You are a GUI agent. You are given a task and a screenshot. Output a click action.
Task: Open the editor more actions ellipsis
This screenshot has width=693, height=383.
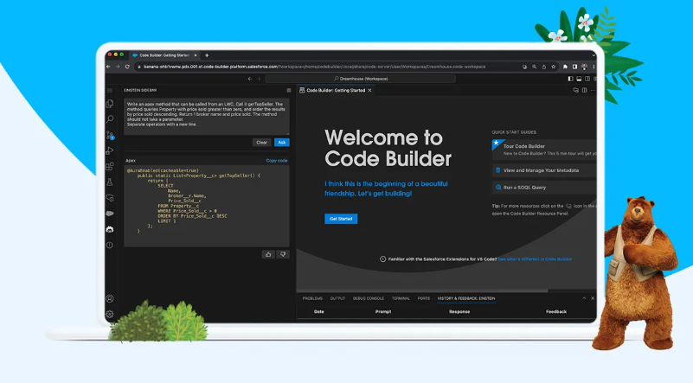tap(594, 90)
